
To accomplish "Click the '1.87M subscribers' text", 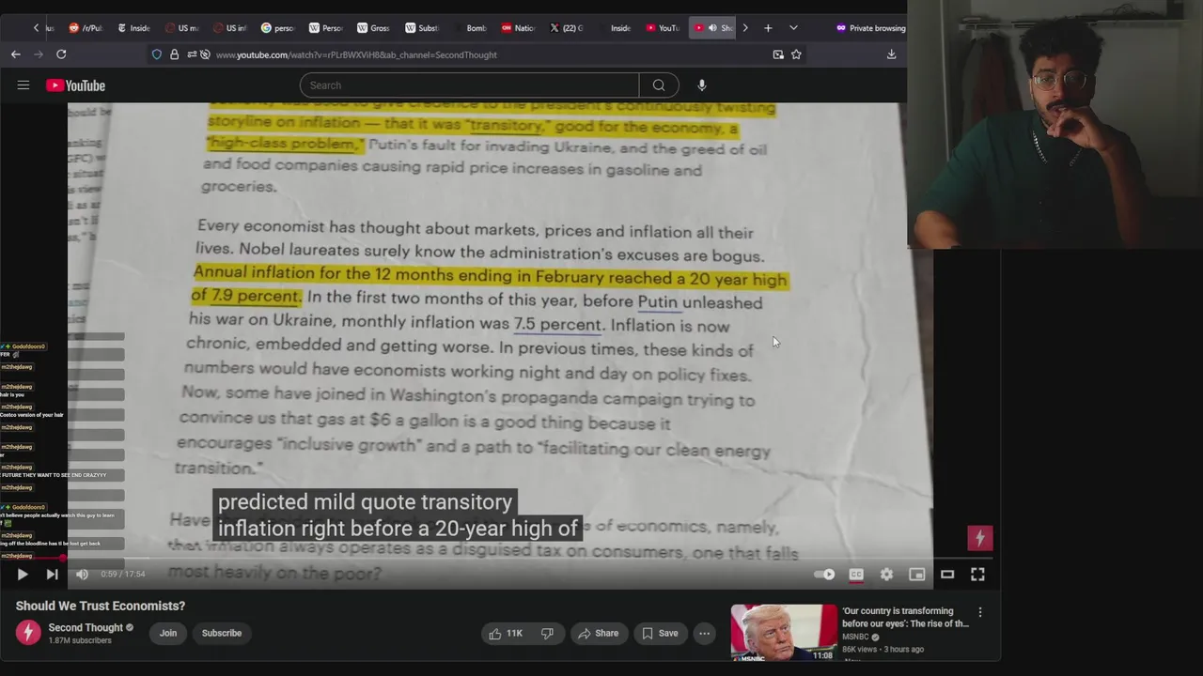I will point(80,641).
